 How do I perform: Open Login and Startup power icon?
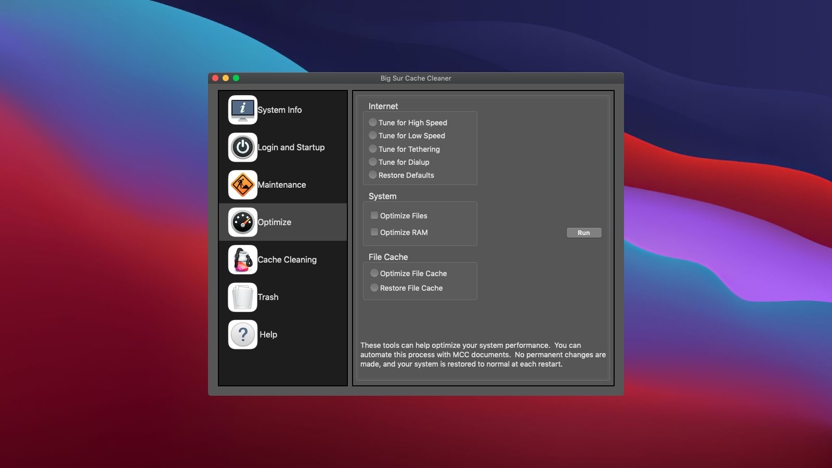(242, 147)
